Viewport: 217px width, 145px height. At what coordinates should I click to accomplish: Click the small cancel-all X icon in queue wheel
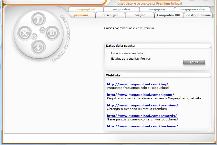[34, 36]
